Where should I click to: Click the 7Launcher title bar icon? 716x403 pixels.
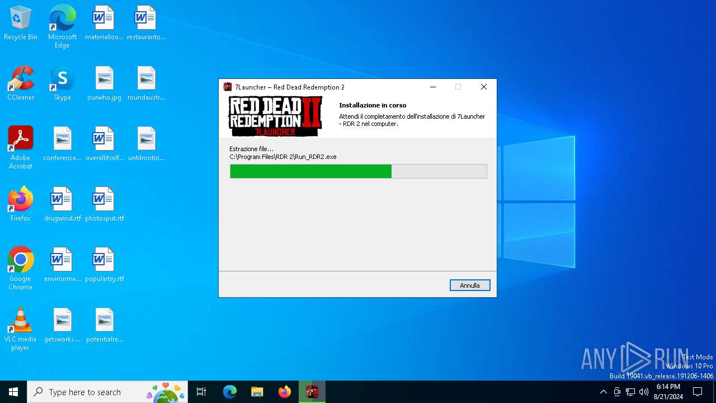click(228, 87)
